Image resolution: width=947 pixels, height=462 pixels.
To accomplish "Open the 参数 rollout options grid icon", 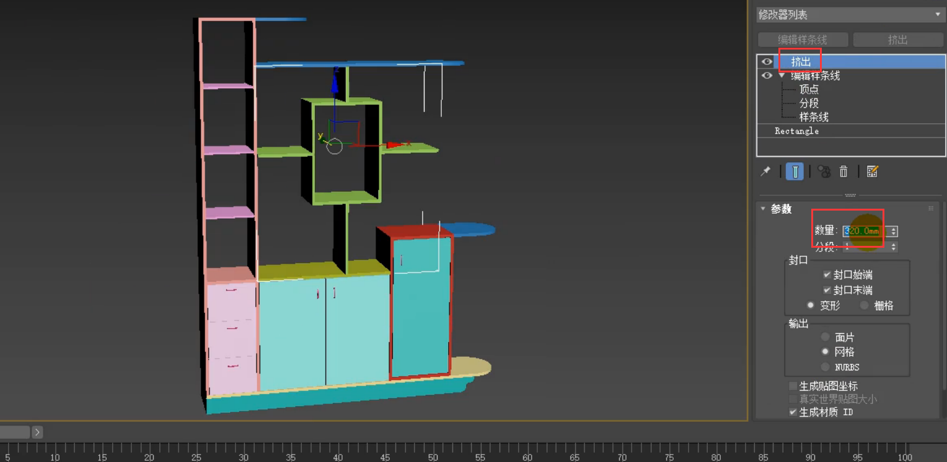I will (x=930, y=209).
